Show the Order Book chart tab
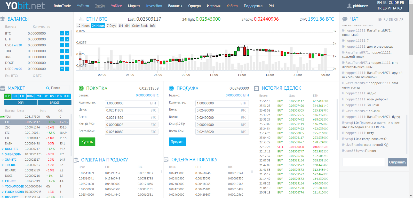 (x=140, y=26)
